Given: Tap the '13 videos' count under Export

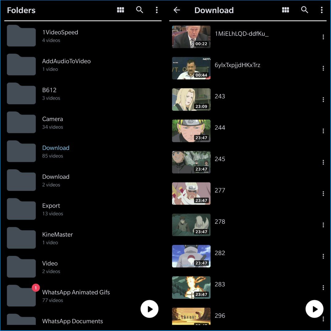Looking at the screenshot, I should [x=53, y=214].
